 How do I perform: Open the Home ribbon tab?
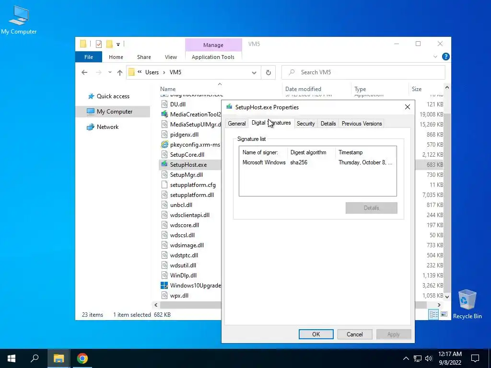(x=116, y=57)
